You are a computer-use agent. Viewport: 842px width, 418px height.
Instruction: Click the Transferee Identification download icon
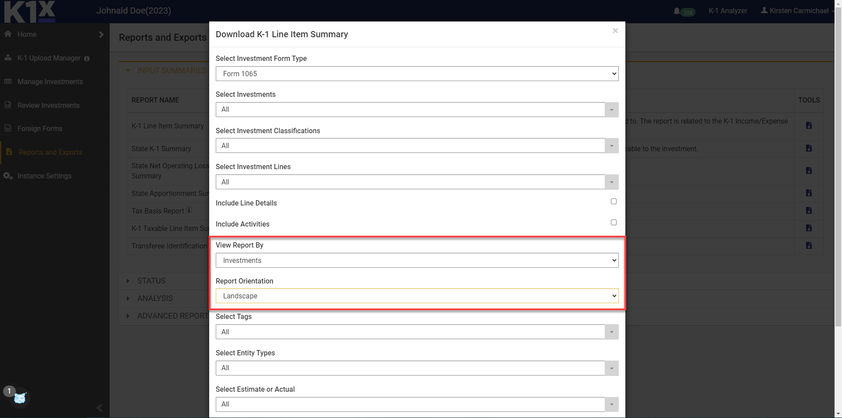[809, 246]
